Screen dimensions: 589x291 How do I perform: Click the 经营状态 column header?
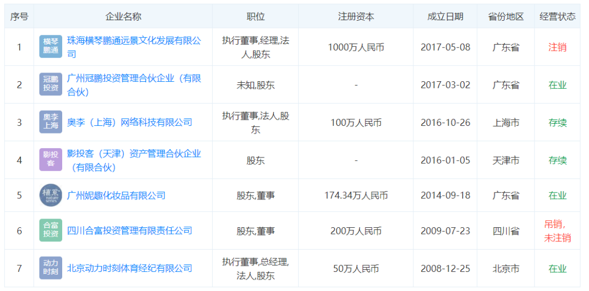click(x=557, y=16)
